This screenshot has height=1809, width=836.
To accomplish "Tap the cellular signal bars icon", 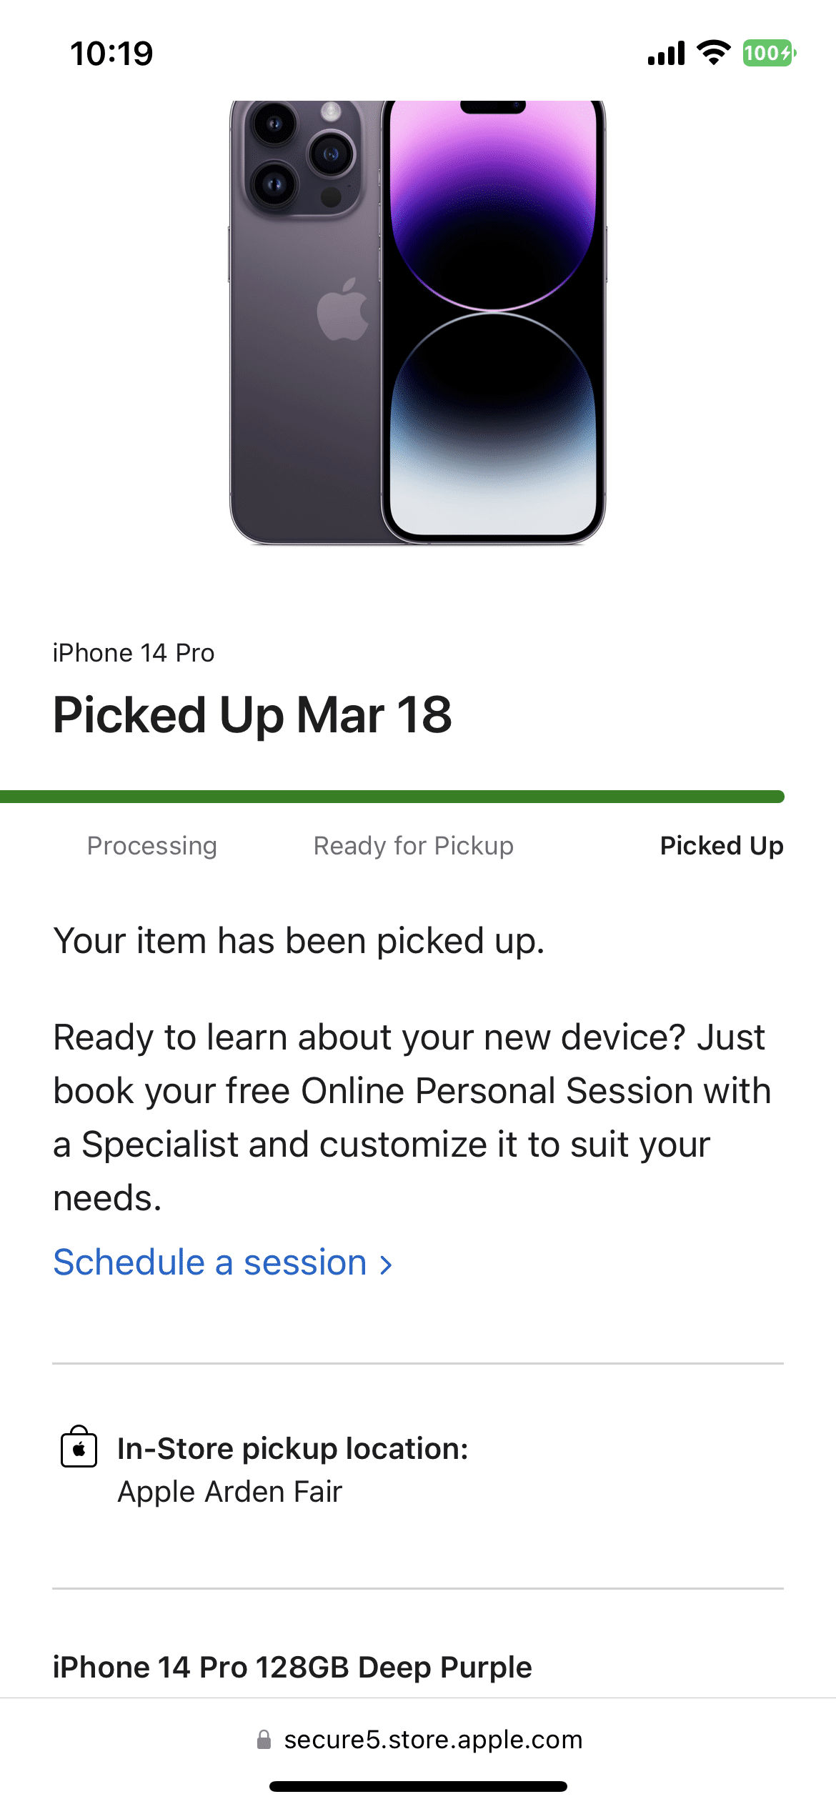I will point(666,54).
